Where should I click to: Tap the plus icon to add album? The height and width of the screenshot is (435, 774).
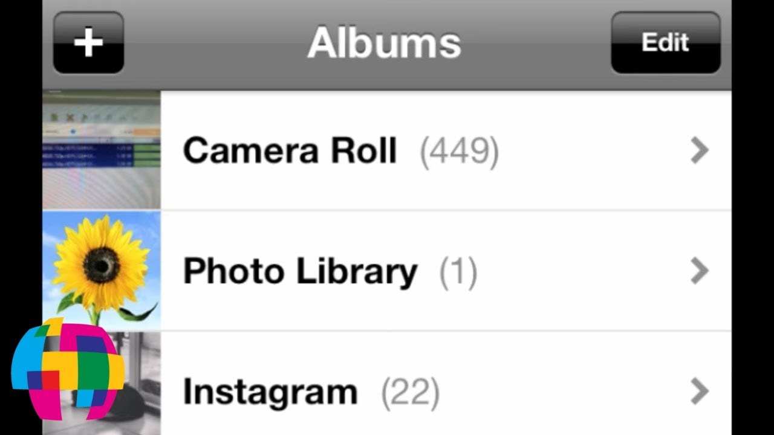click(88, 43)
